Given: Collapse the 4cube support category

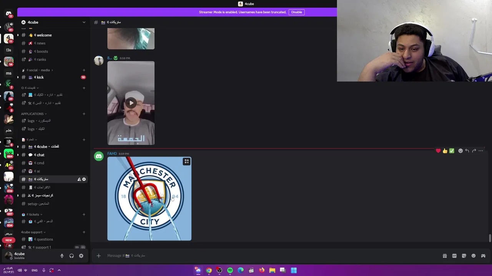Looking at the screenshot, I should point(33,232).
